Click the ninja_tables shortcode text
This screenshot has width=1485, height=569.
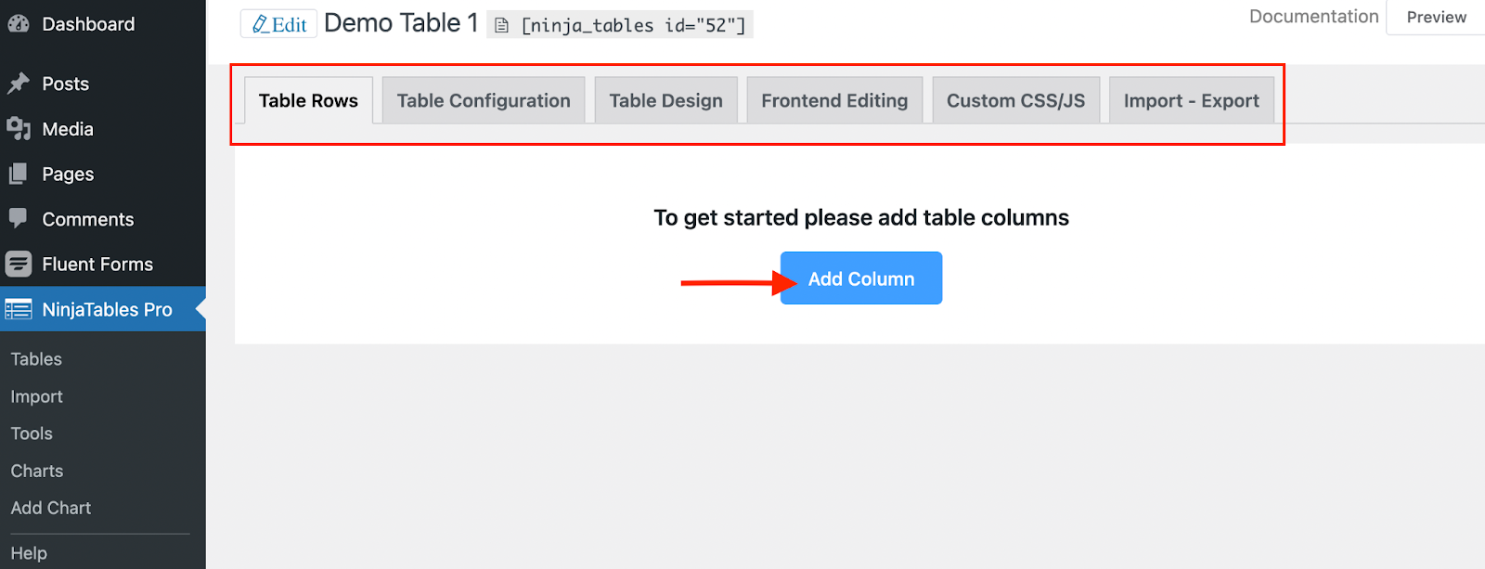[x=633, y=26]
